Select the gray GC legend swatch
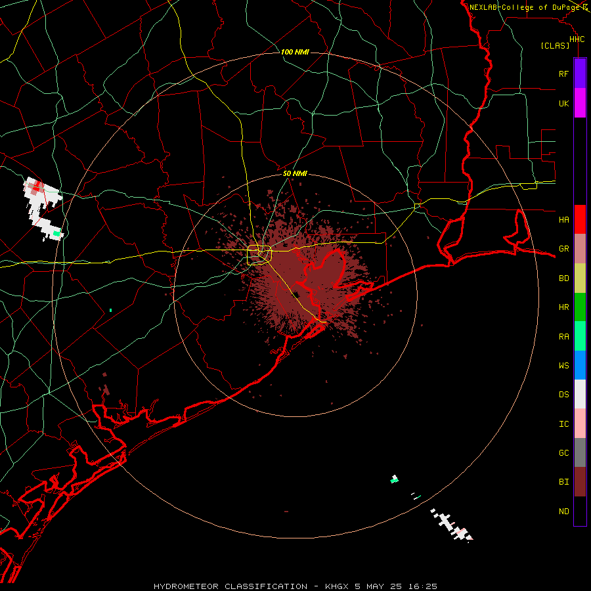This screenshot has width=591, height=591. 580,452
